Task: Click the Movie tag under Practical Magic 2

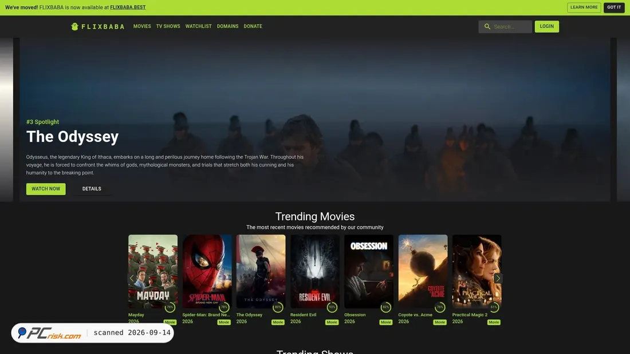Action: (494, 322)
